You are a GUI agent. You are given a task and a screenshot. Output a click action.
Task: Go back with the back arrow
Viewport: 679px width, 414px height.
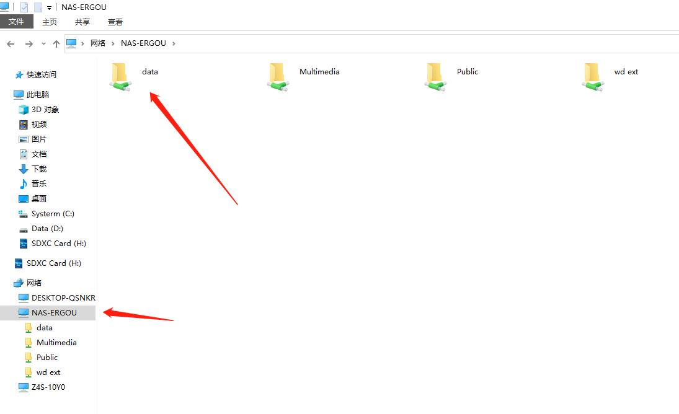pyautogui.click(x=11, y=43)
